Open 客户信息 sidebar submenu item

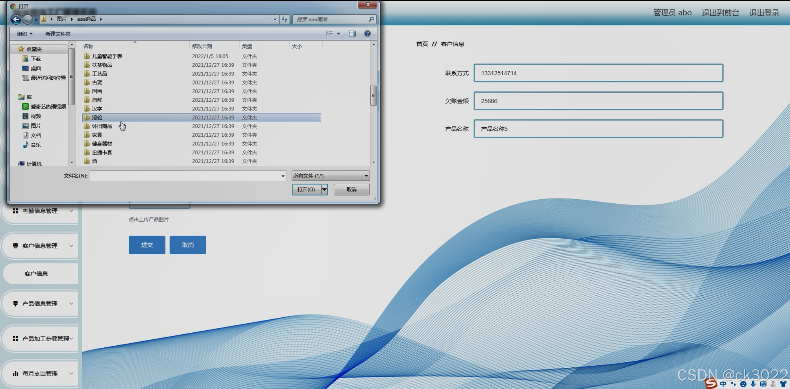click(36, 274)
